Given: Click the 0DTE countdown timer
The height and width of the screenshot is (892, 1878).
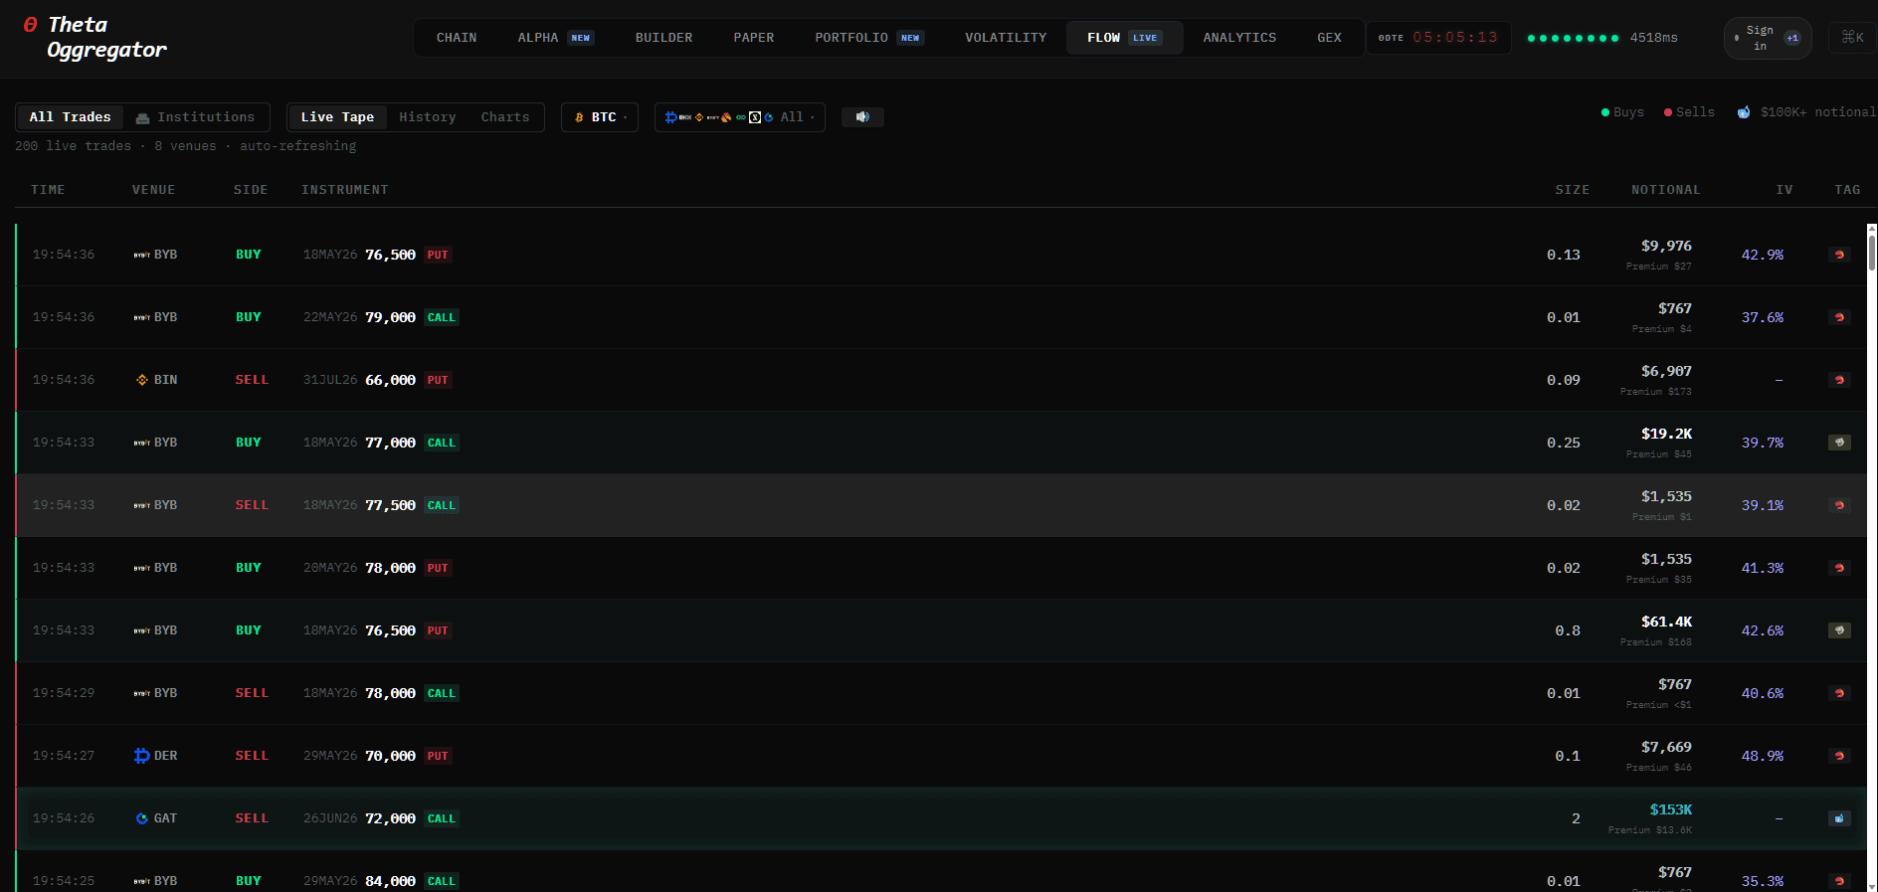Looking at the screenshot, I should [x=1438, y=38].
